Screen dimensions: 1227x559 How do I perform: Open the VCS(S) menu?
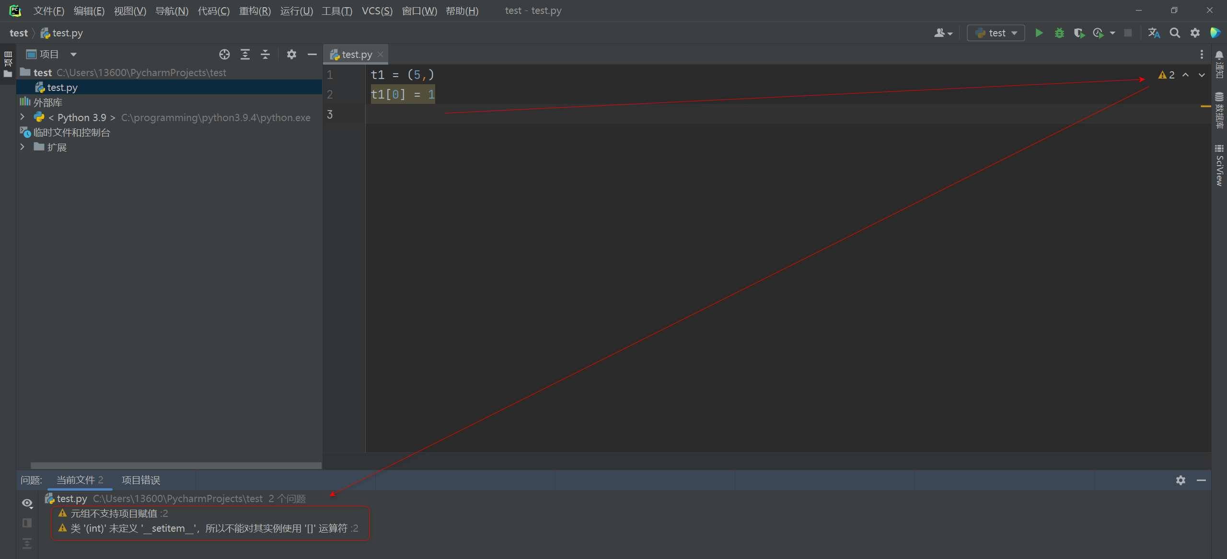(377, 11)
